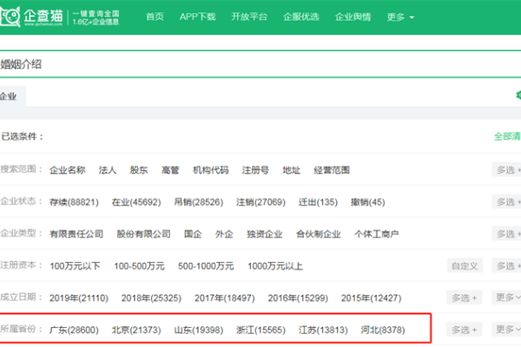Image resolution: width=521 pixels, height=347 pixels.
Task: Select company status 注销(27069)
Action: coord(260,202)
